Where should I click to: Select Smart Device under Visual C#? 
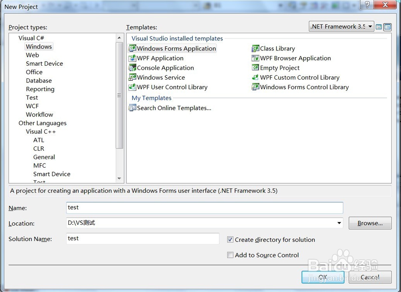point(45,64)
